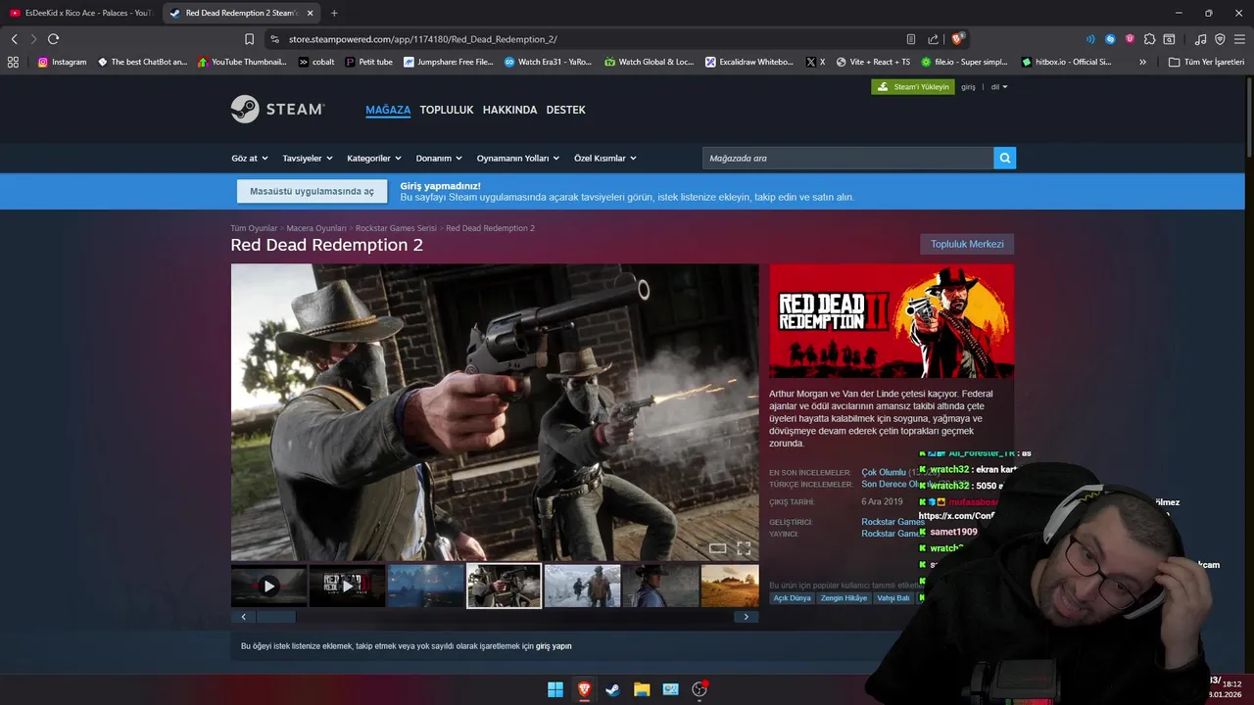
Task: Expand the Tavsiyeler dropdown
Action: coord(308,158)
